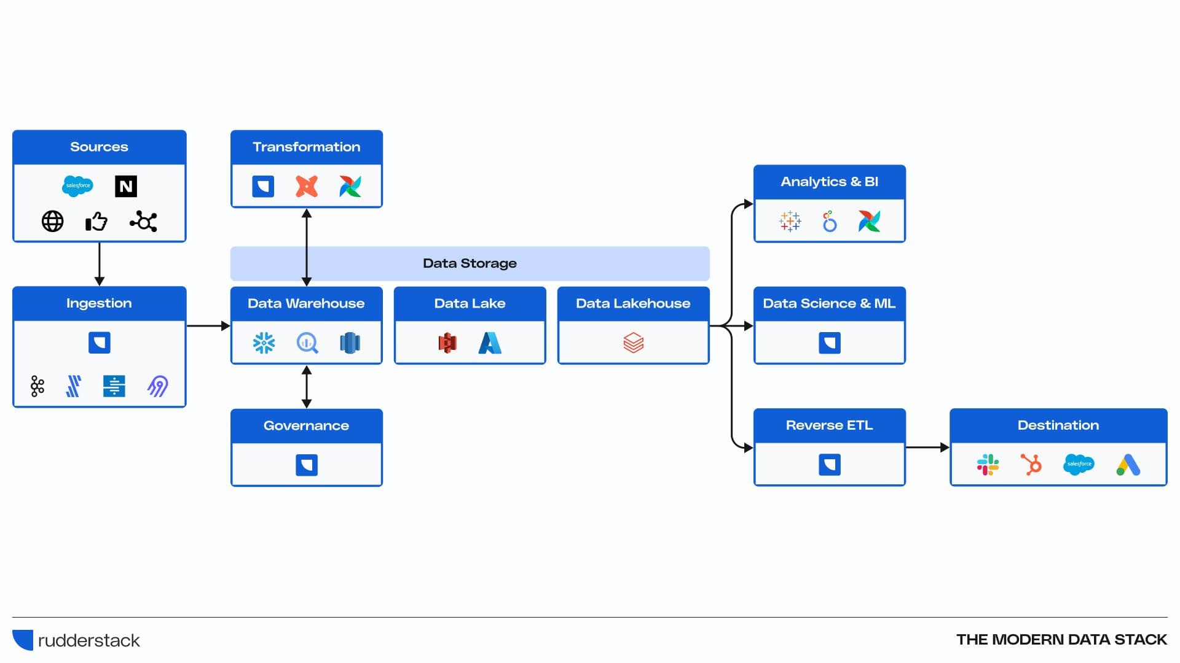The image size is (1180, 663).
Task: Click the thumbs-up icon in Sources
Action: (96, 221)
